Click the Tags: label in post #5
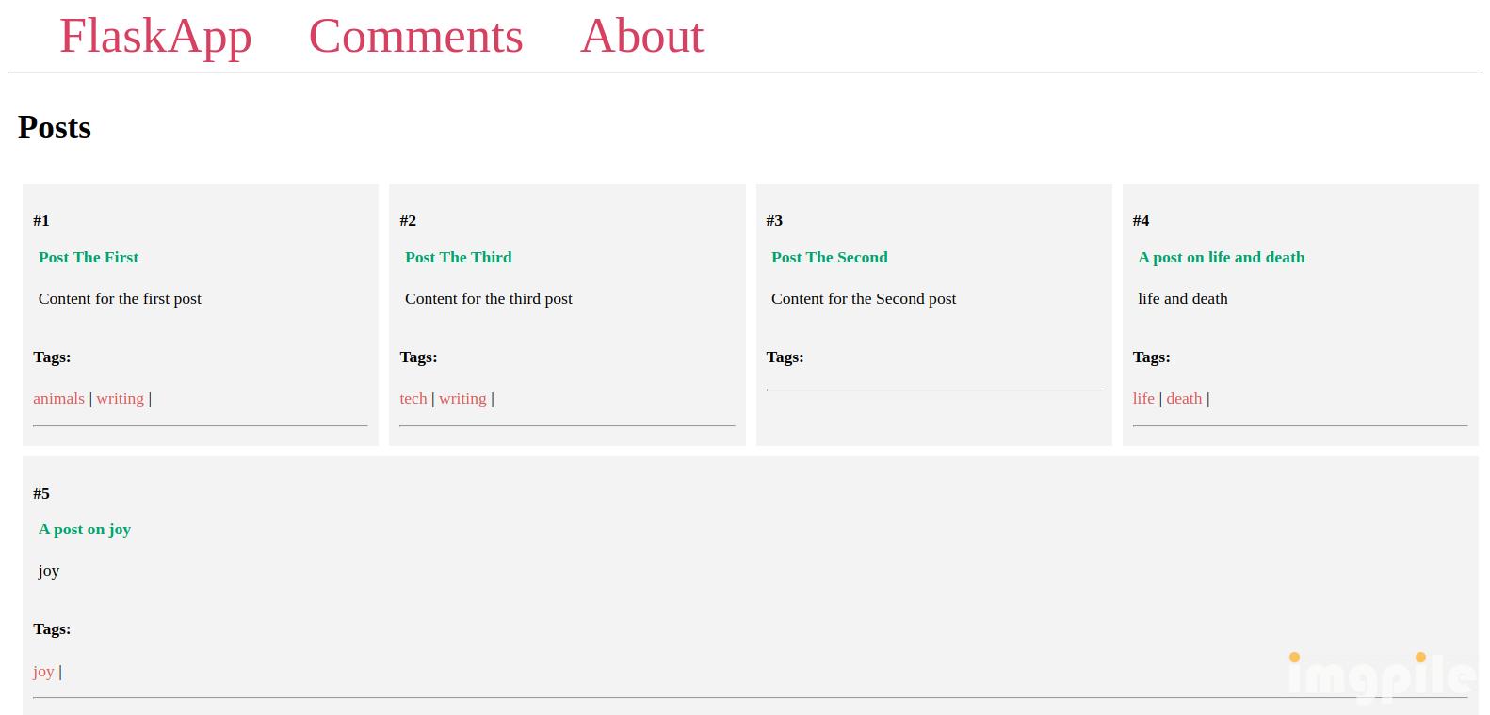Screen dimensions: 1490x715 coord(52,628)
